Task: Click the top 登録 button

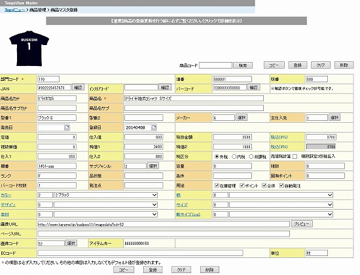Action: [x=298, y=65]
